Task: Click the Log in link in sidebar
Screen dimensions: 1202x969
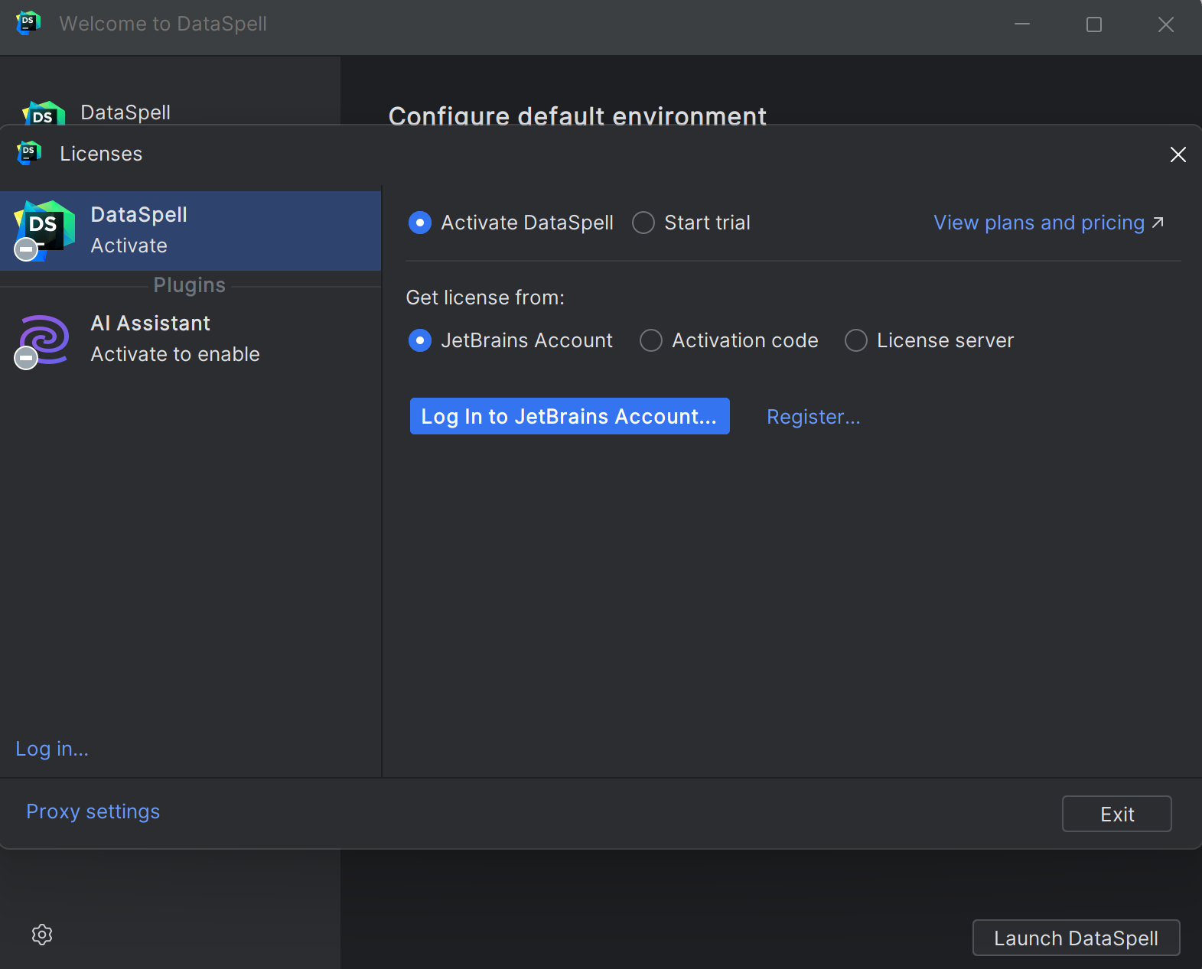Action: coord(52,749)
